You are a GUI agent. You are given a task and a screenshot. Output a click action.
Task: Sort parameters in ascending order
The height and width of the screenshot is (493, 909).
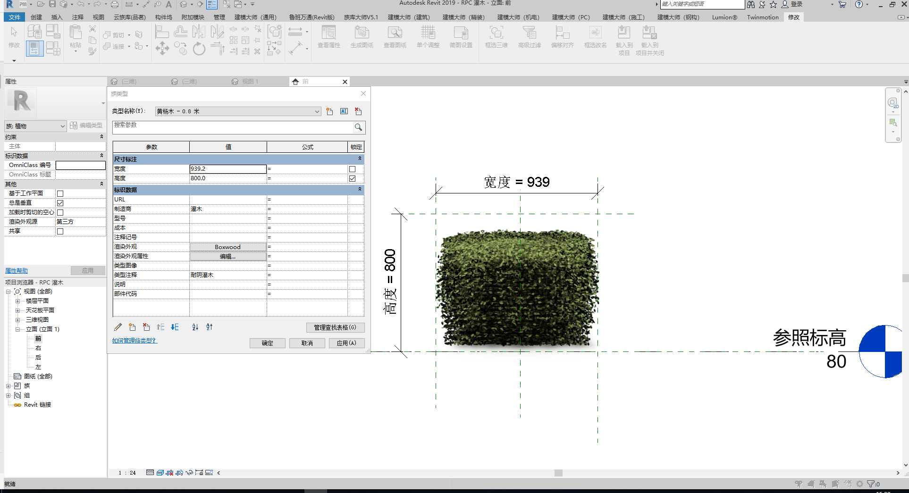point(195,327)
